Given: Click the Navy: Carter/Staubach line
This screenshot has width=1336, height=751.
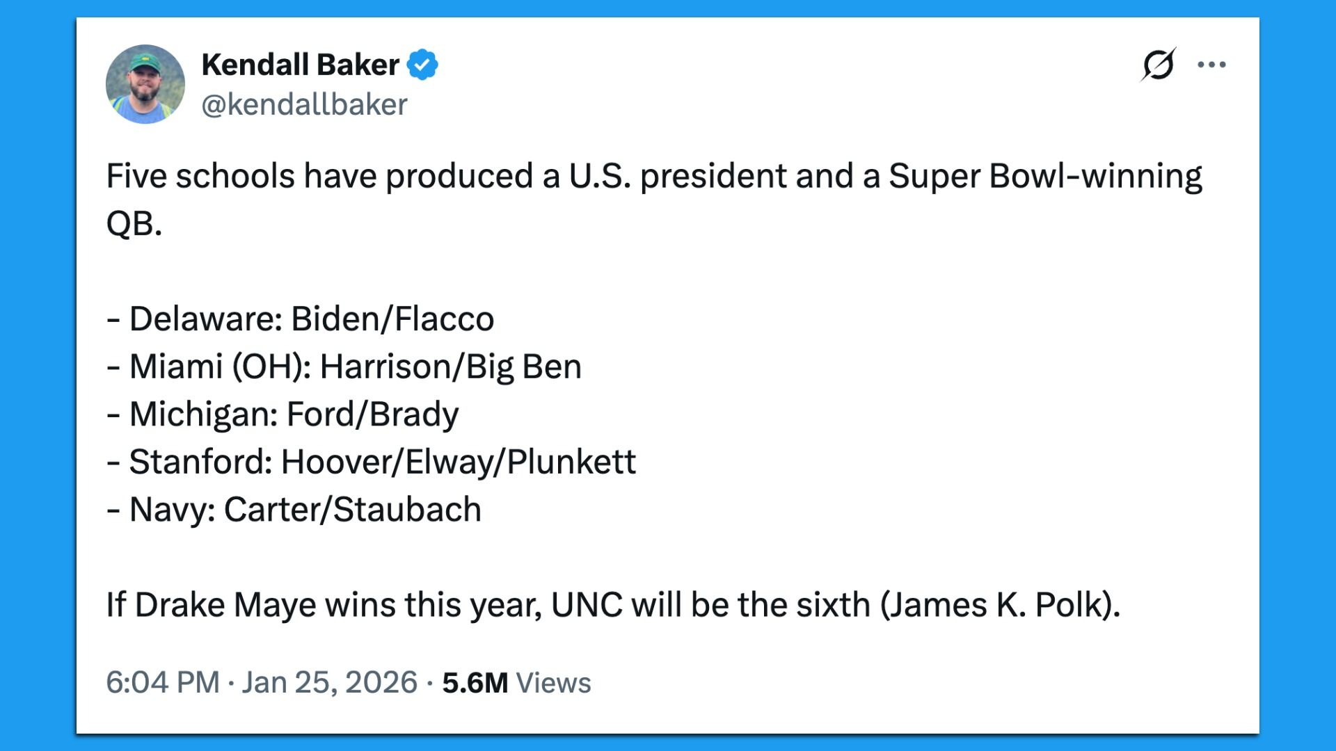Looking at the screenshot, I should (294, 510).
